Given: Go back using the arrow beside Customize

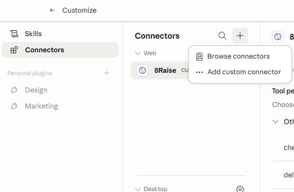Looking at the screenshot, I should click(x=52, y=10).
